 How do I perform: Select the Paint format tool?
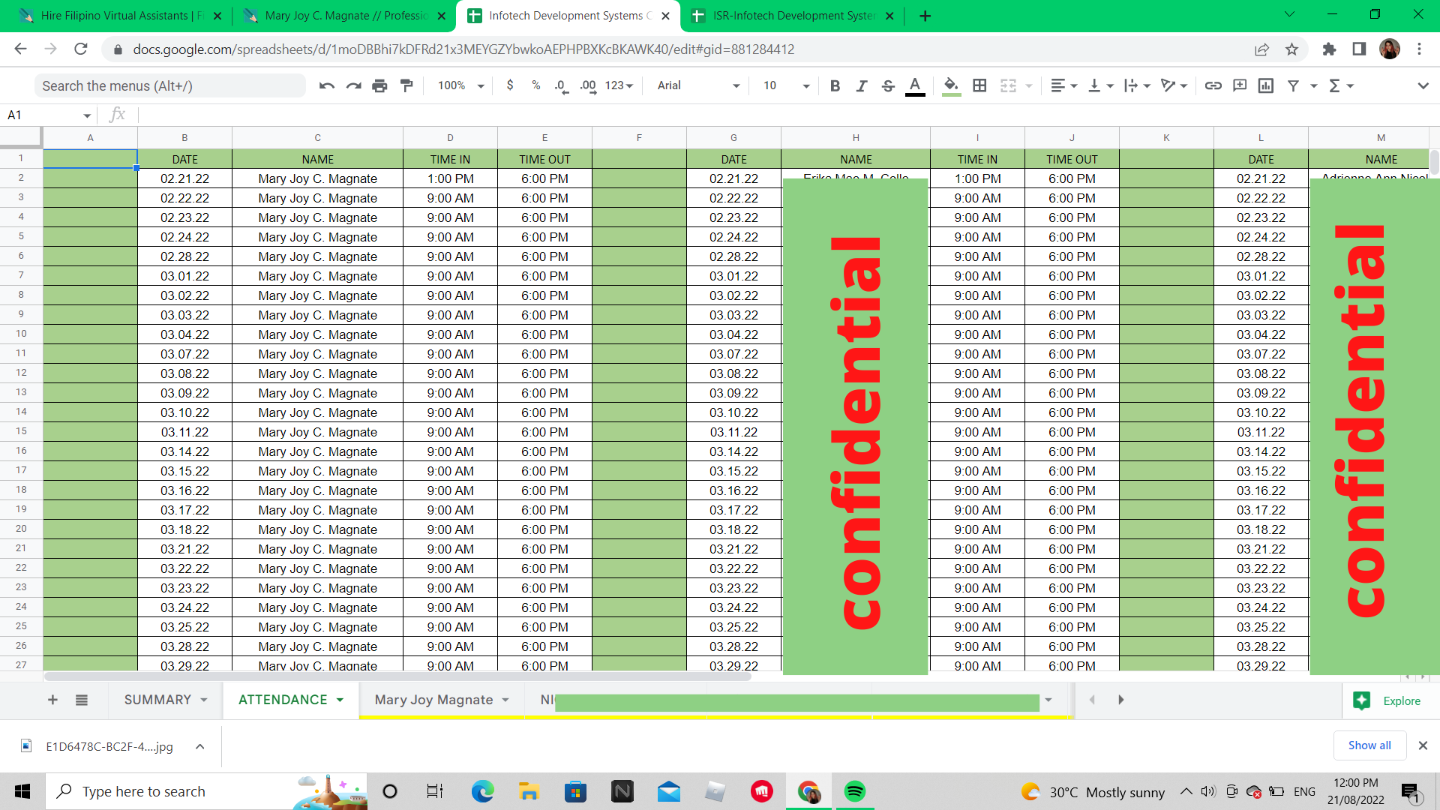click(406, 85)
